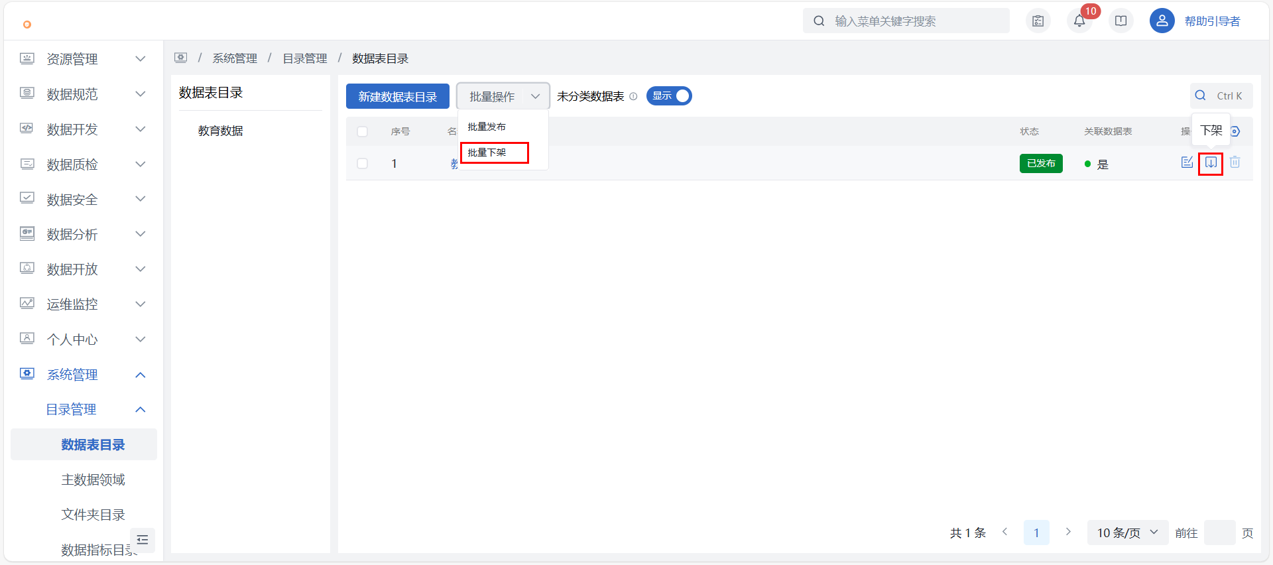The height and width of the screenshot is (565, 1273).
Task: Collapse the 系统管理 menu chevron
Action: (141, 375)
